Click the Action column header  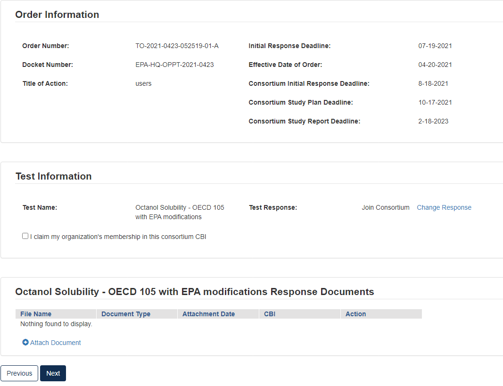click(355, 314)
